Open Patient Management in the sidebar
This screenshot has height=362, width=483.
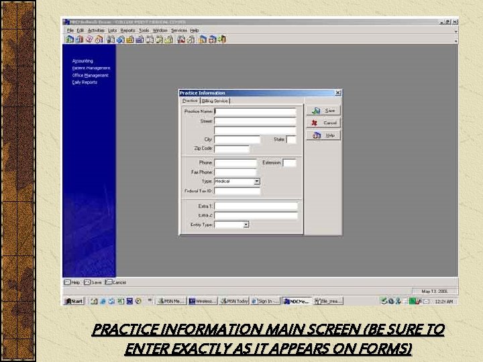coord(91,68)
